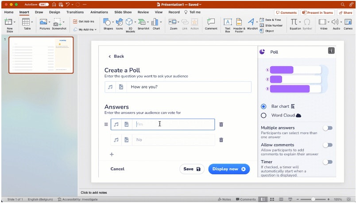This screenshot has height=203, width=356.
Task: Add audio to the poll question
Action: tap(110, 87)
